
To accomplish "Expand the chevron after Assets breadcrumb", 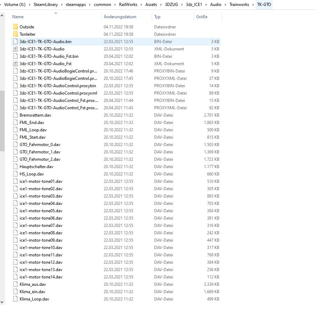I will 161,5.
